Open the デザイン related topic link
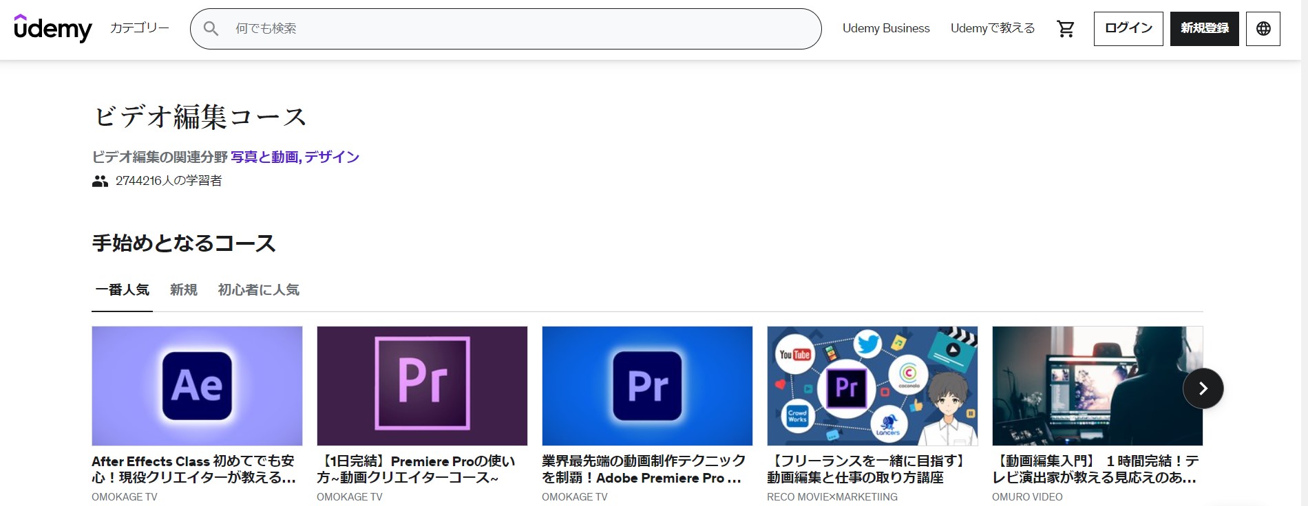The width and height of the screenshot is (1308, 506). point(332,157)
